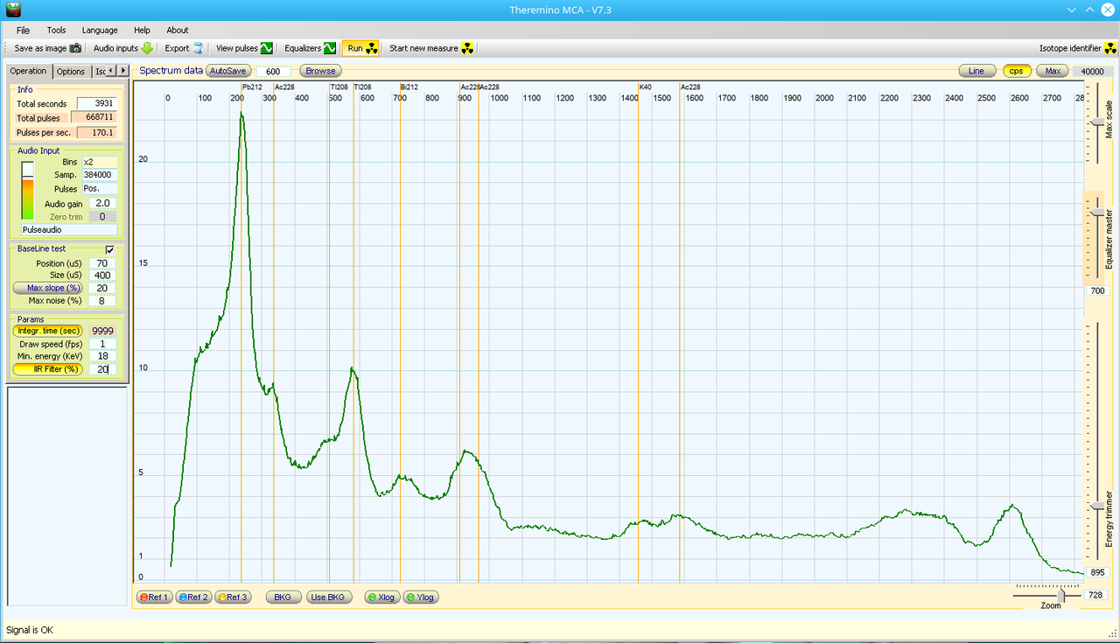
Task: Click the Equalizer master value 700
Action: pos(1099,290)
